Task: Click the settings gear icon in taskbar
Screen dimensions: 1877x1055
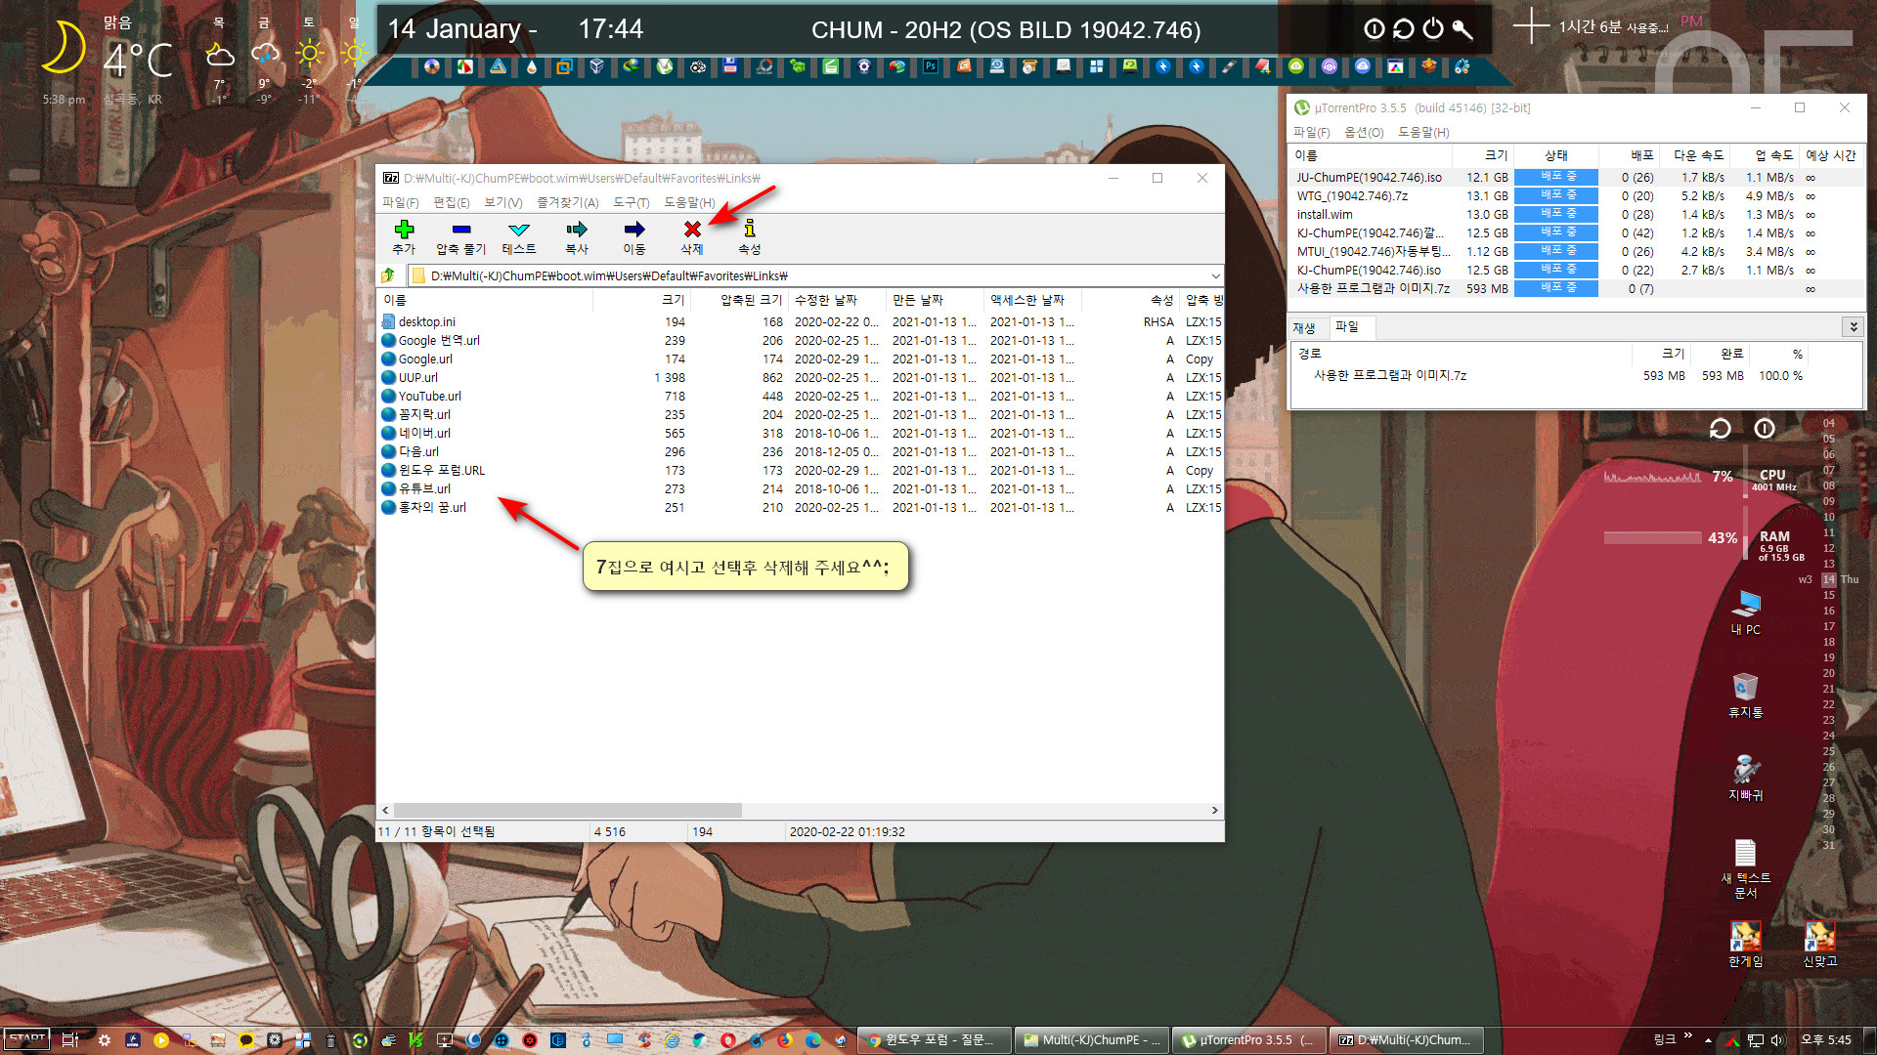Action: [105, 1040]
